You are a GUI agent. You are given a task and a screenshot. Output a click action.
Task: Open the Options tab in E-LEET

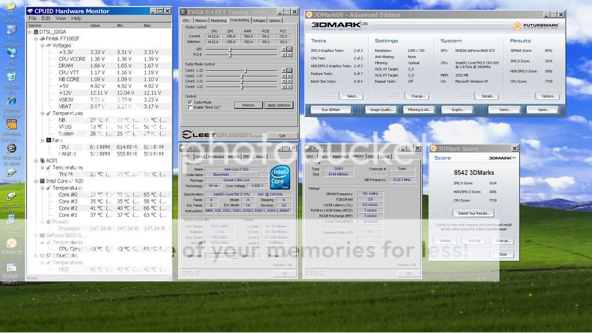(x=275, y=21)
